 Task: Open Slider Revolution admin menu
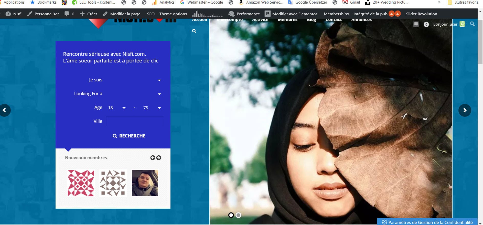[x=421, y=14]
